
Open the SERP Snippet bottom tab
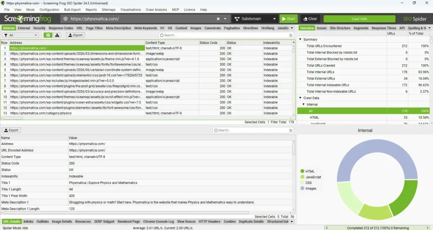(x=104, y=222)
